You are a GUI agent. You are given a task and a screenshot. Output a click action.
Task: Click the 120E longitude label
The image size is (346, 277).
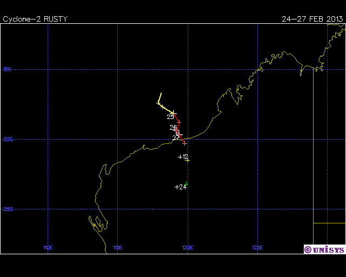click(188, 247)
